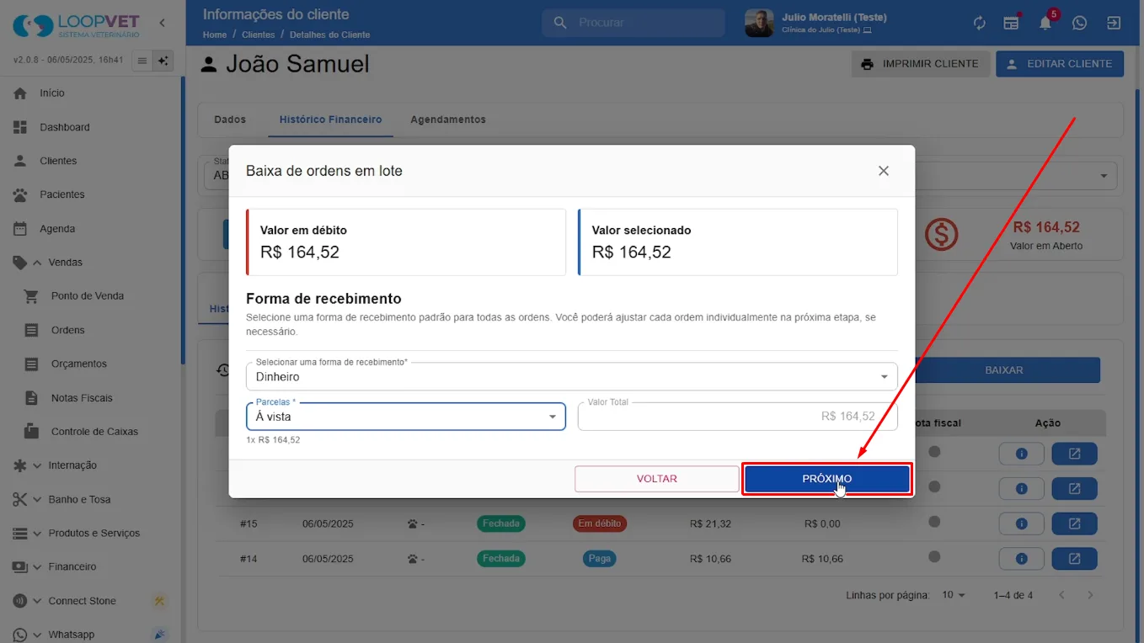The height and width of the screenshot is (643, 1144).
Task: Open external link icon for order #14
Action: tap(1074, 558)
